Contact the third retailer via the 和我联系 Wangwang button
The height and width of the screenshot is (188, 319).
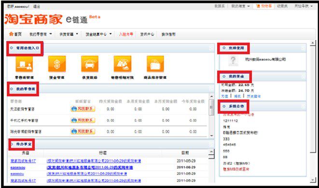click(83, 132)
